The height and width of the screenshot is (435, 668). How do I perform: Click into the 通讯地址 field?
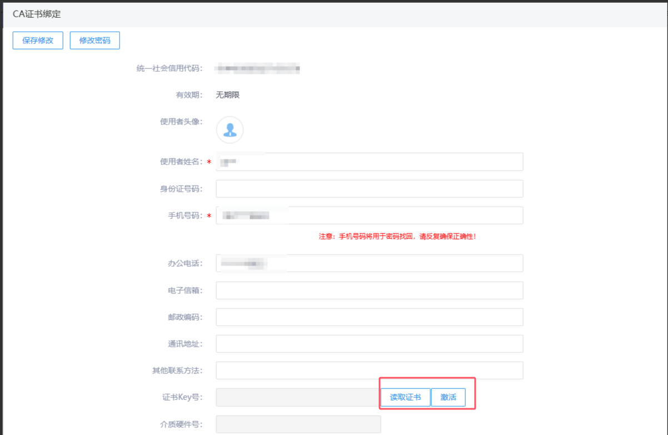click(369, 344)
